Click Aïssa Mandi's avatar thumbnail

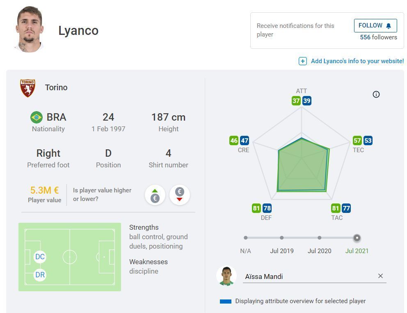tap(226, 276)
